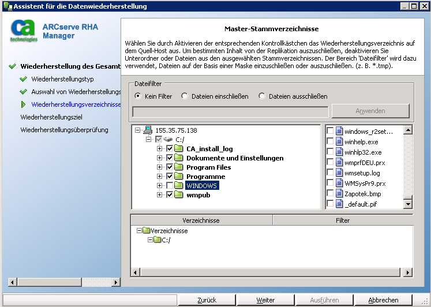This screenshot has width=431, height=307.
Task: Uncheck the Dokumente und Einstellungen checkbox
Action: [170, 158]
